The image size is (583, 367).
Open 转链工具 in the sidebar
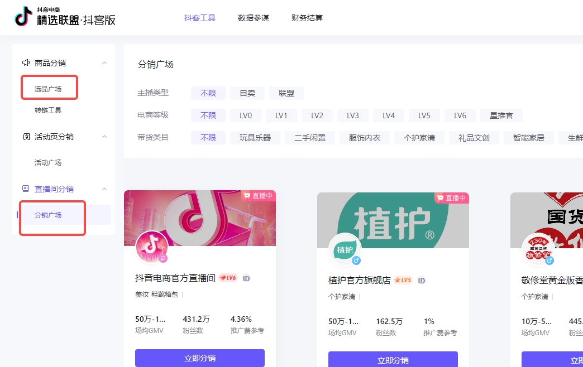point(48,110)
